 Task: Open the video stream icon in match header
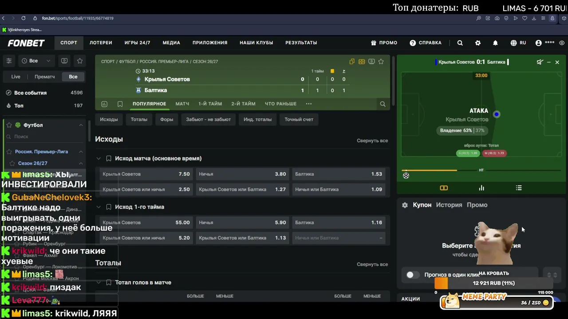tap(371, 62)
